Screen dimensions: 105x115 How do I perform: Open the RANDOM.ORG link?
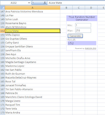pyautogui.click(x=90, y=48)
